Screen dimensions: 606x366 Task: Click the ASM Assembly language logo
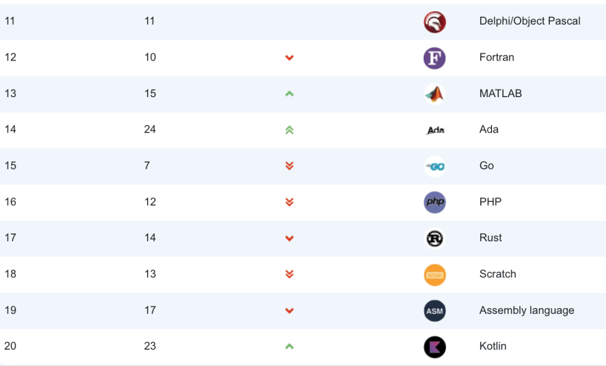click(x=435, y=311)
